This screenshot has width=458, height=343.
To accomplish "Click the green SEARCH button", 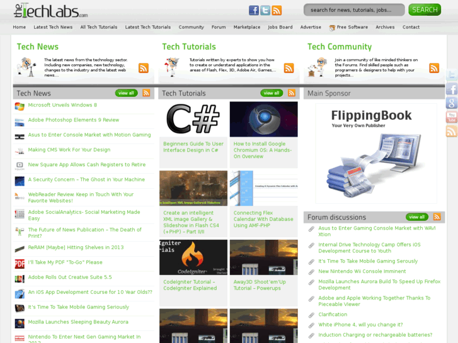I will 425,10.
